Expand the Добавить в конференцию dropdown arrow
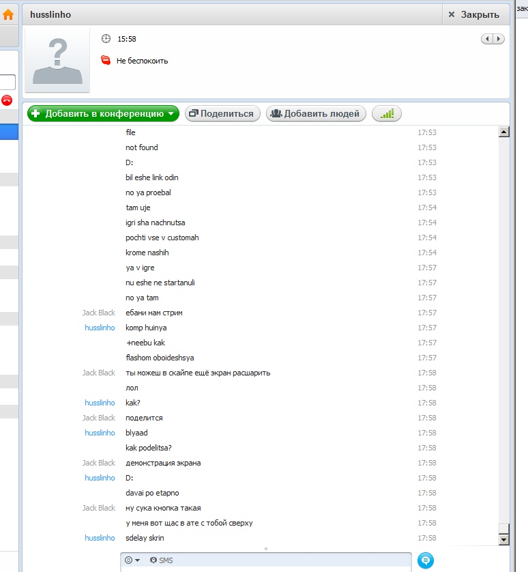This screenshot has width=528, height=572. click(171, 114)
